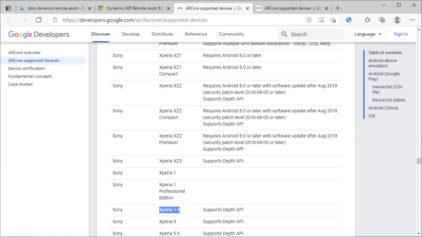This screenshot has width=422, height=237.
Task: Open the immersive reader icon
Action: [x=321, y=20]
